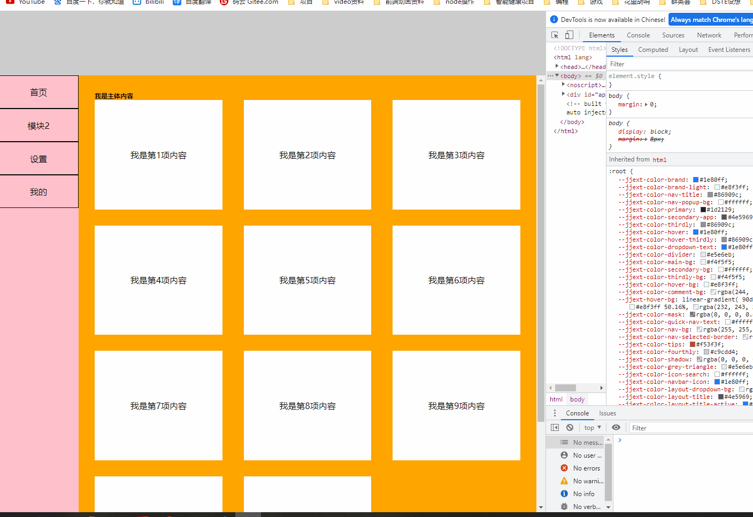The height and width of the screenshot is (517, 753).
Task: Click the 'element.style' rule text
Action: pos(632,76)
